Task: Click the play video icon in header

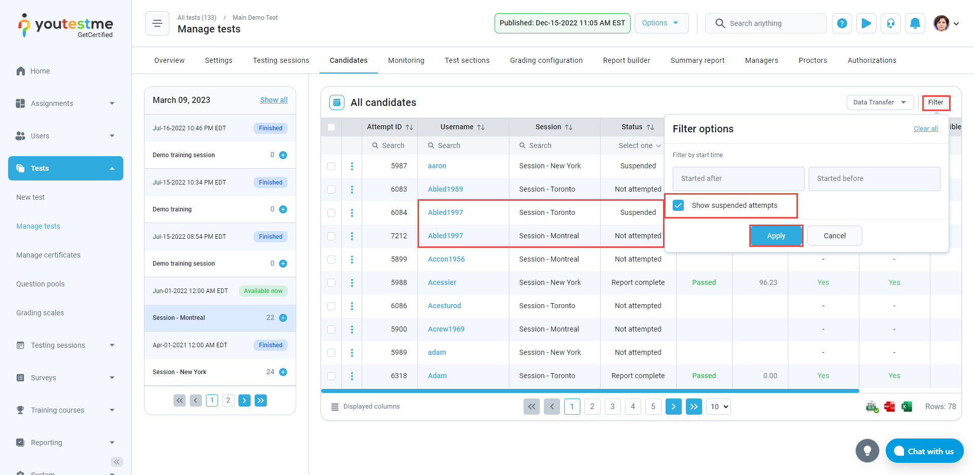Action: tap(866, 23)
